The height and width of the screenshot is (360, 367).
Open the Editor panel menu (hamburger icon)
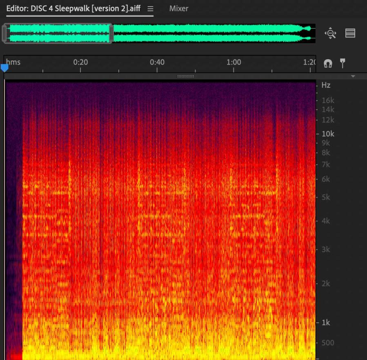pyautogui.click(x=150, y=9)
